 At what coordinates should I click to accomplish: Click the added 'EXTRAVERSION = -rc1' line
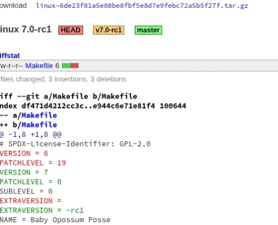[x=42, y=210]
